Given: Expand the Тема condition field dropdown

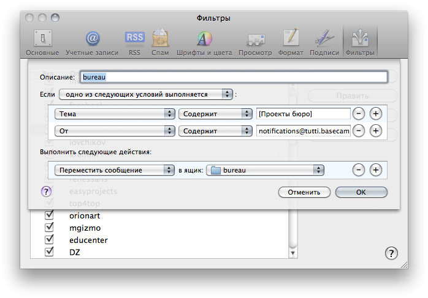Looking at the screenshot, I should 114,114.
